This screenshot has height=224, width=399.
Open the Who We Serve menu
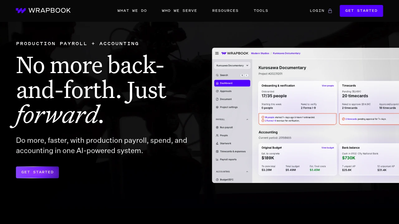pos(180,11)
